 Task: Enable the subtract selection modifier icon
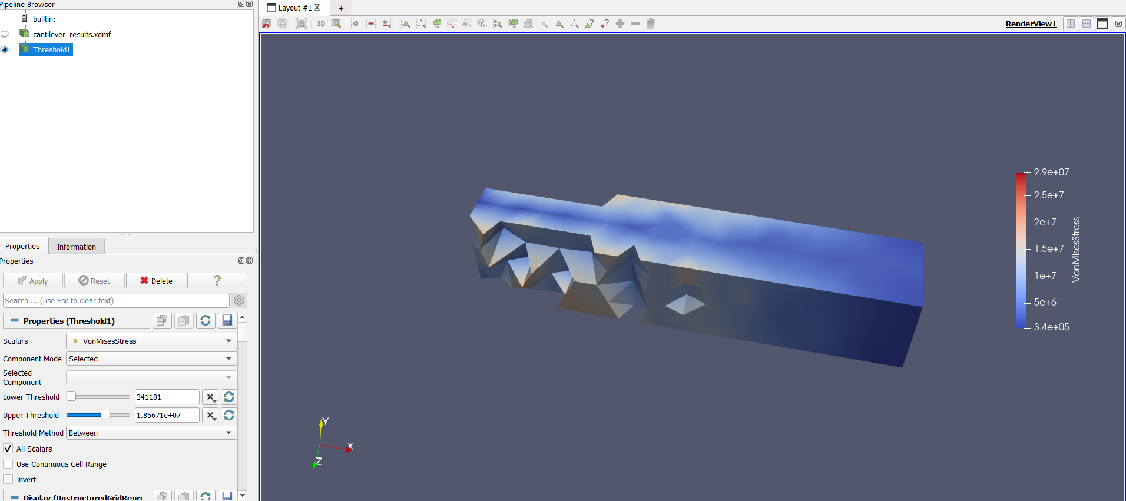[371, 24]
